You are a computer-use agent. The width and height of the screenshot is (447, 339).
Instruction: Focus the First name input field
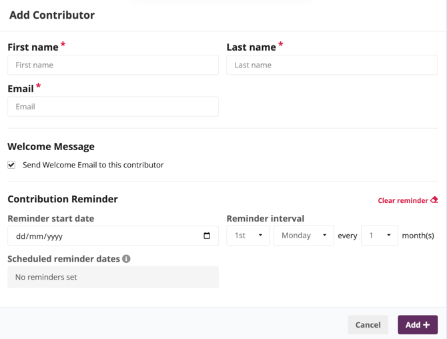coord(113,65)
